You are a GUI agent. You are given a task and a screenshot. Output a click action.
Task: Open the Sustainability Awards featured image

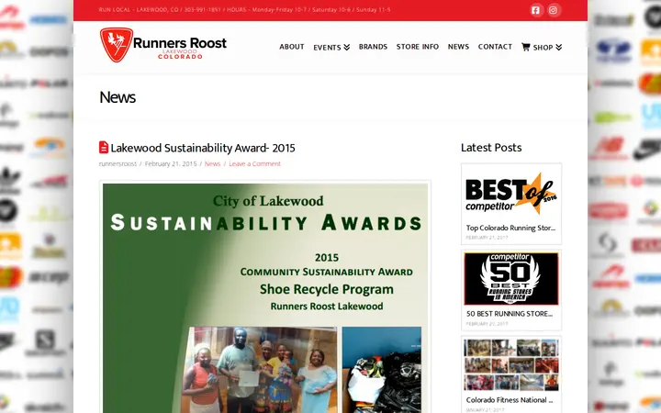[265, 297]
